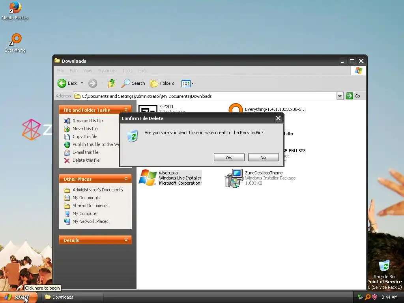Open the Edit menu
Image resolution: width=404 pixels, height=303 pixels.
click(73, 71)
